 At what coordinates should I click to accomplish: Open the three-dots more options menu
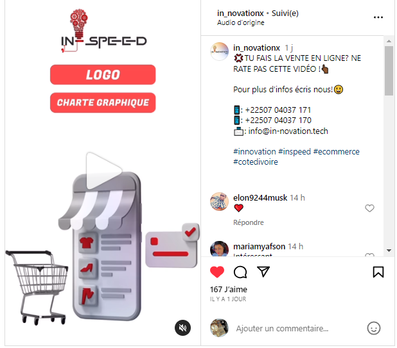coord(378,17)
